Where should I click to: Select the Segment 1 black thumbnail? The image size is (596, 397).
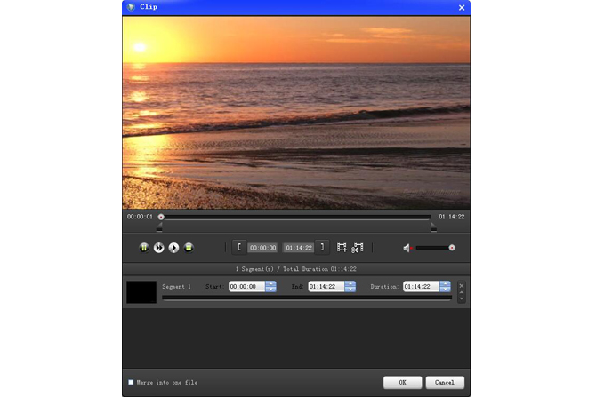click(x=141, y=292)
